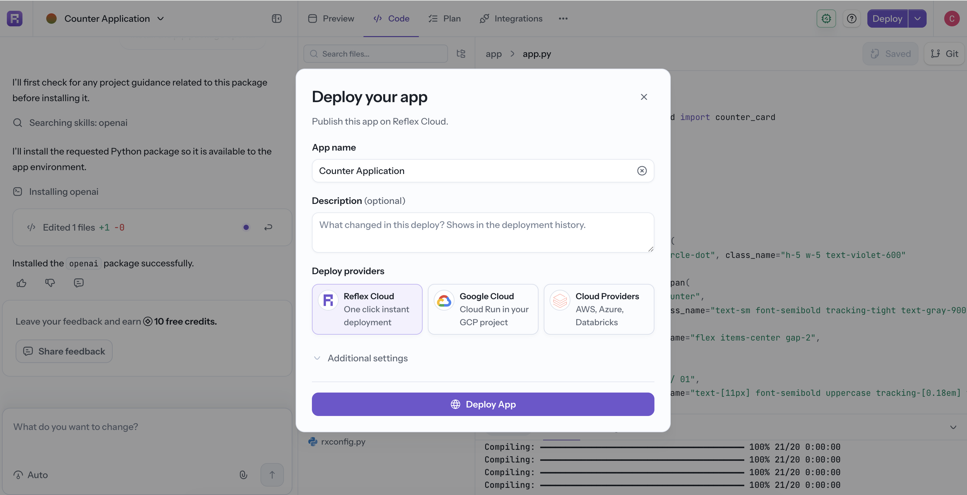Click the Deploy button in header
Viewport: 967px width, 495px height.
888,18
